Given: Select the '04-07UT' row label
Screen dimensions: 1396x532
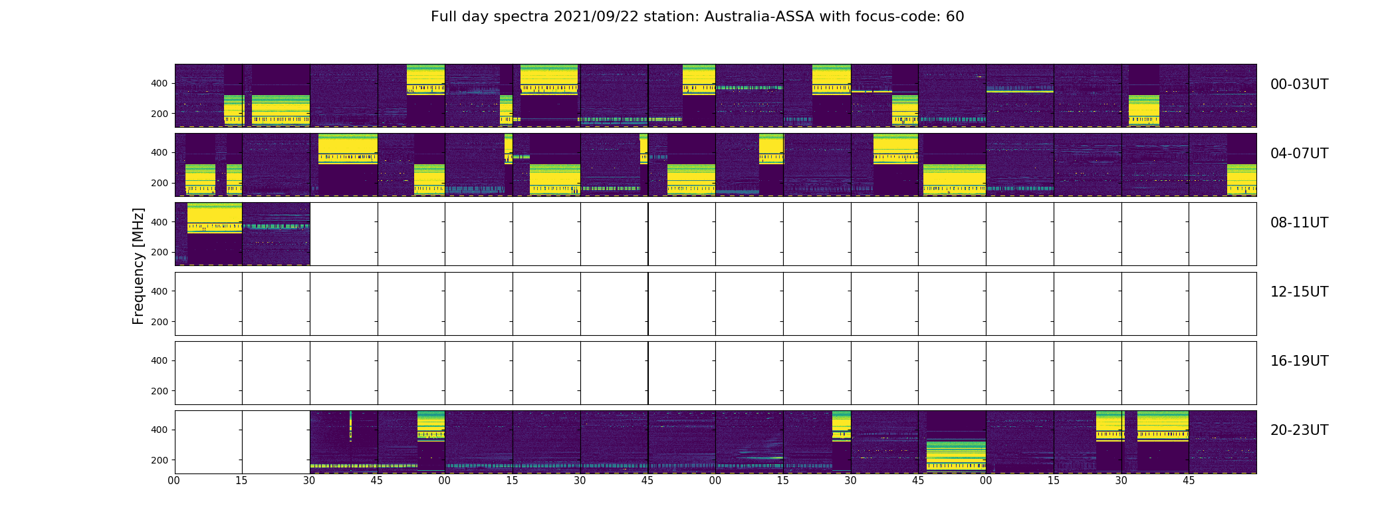Looking at the screenshot, I should click(1299, 154).
